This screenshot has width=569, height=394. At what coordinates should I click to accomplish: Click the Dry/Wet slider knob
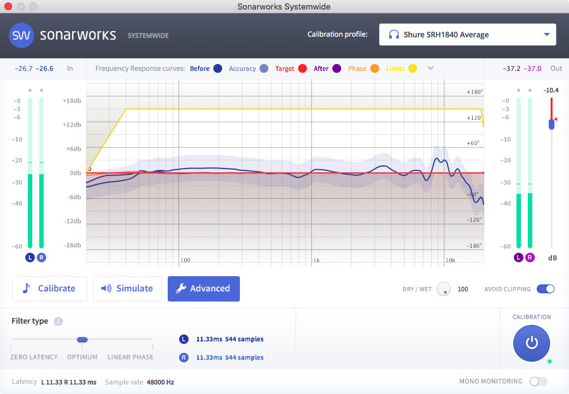coord(443,289)
